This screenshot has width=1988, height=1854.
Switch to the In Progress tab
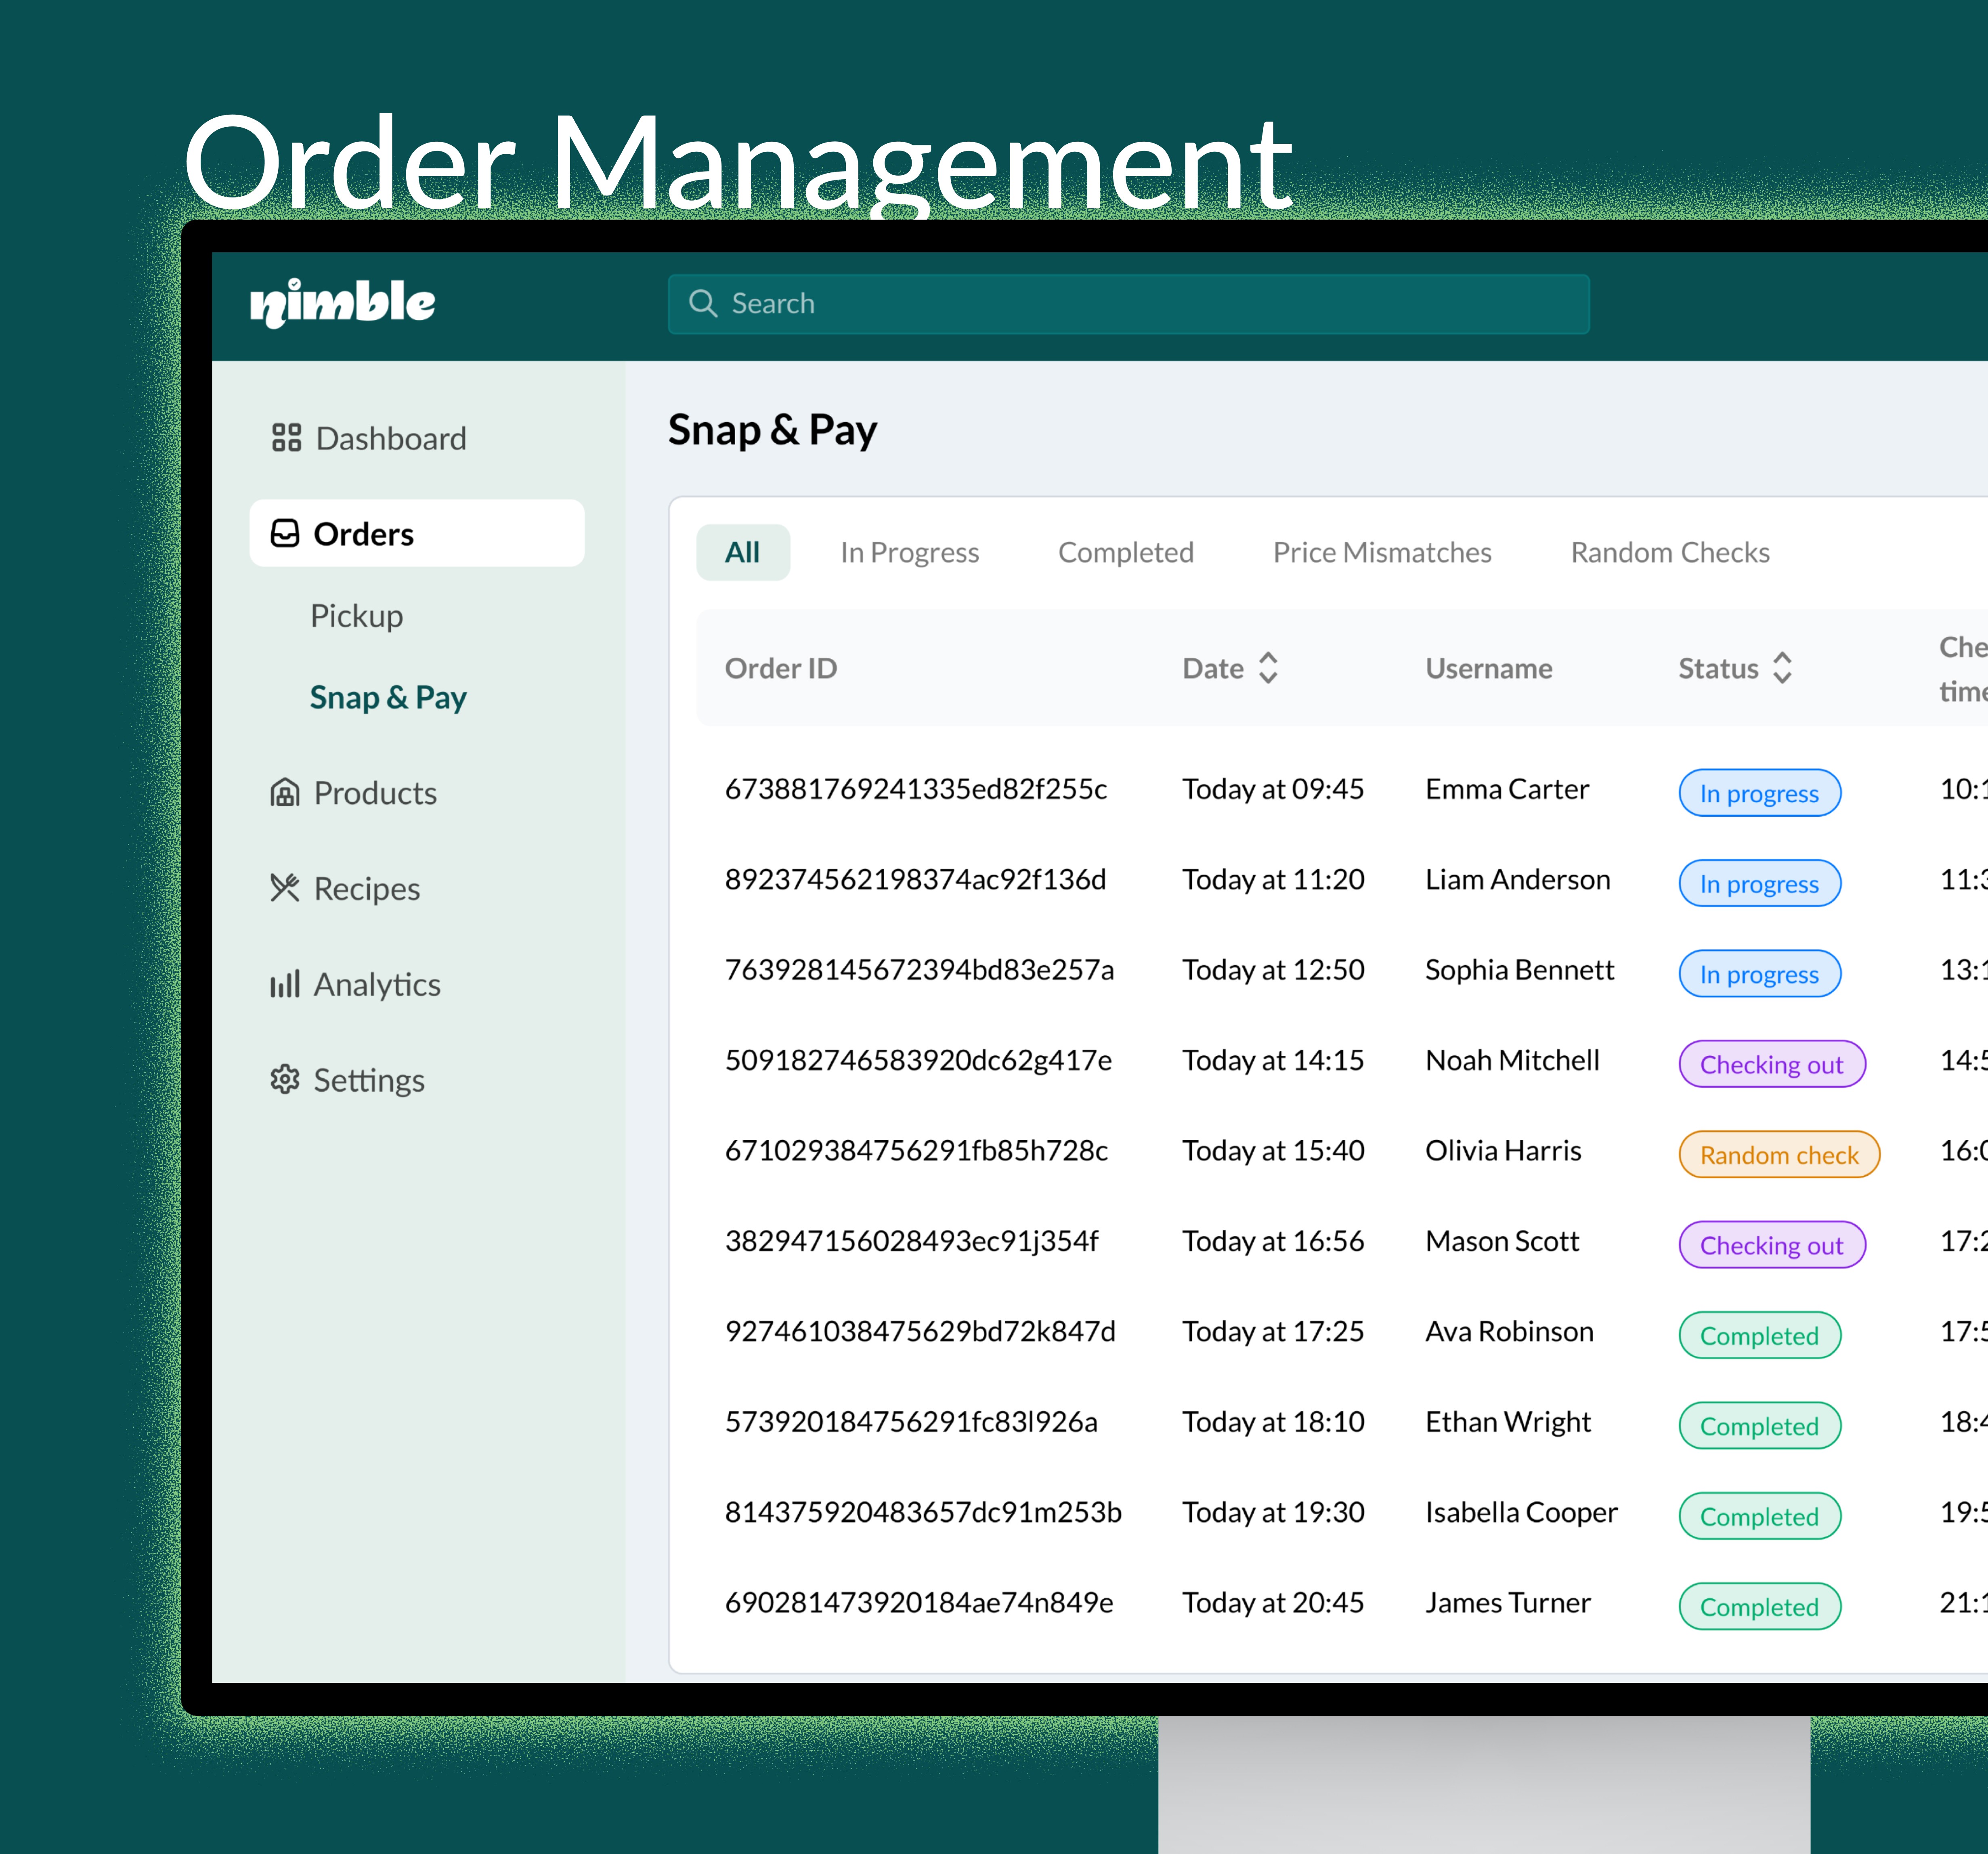[x=909, y=552]
